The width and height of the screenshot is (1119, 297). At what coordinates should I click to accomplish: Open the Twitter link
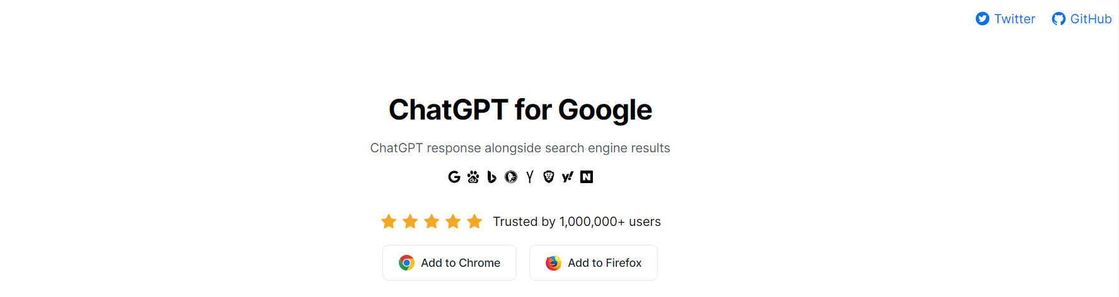coord(1014,19)
